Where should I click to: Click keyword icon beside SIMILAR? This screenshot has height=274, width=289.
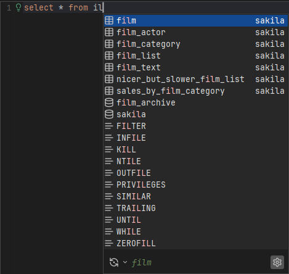point(109,196)
